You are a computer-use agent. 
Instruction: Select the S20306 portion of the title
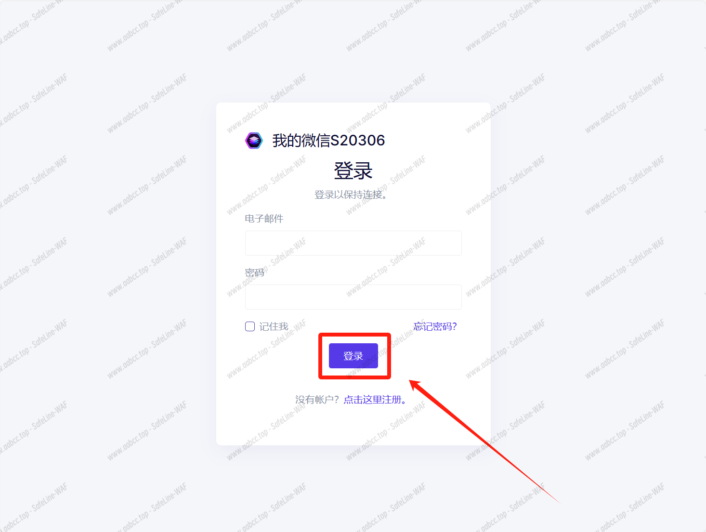[x=358, y=141]
